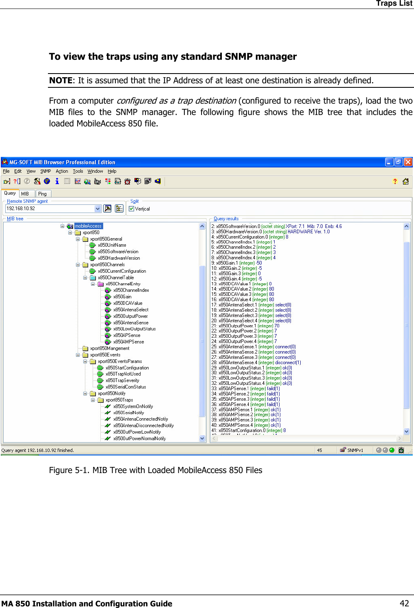Click the red question-mark braces toolbar icon

(x=17, y=181)
